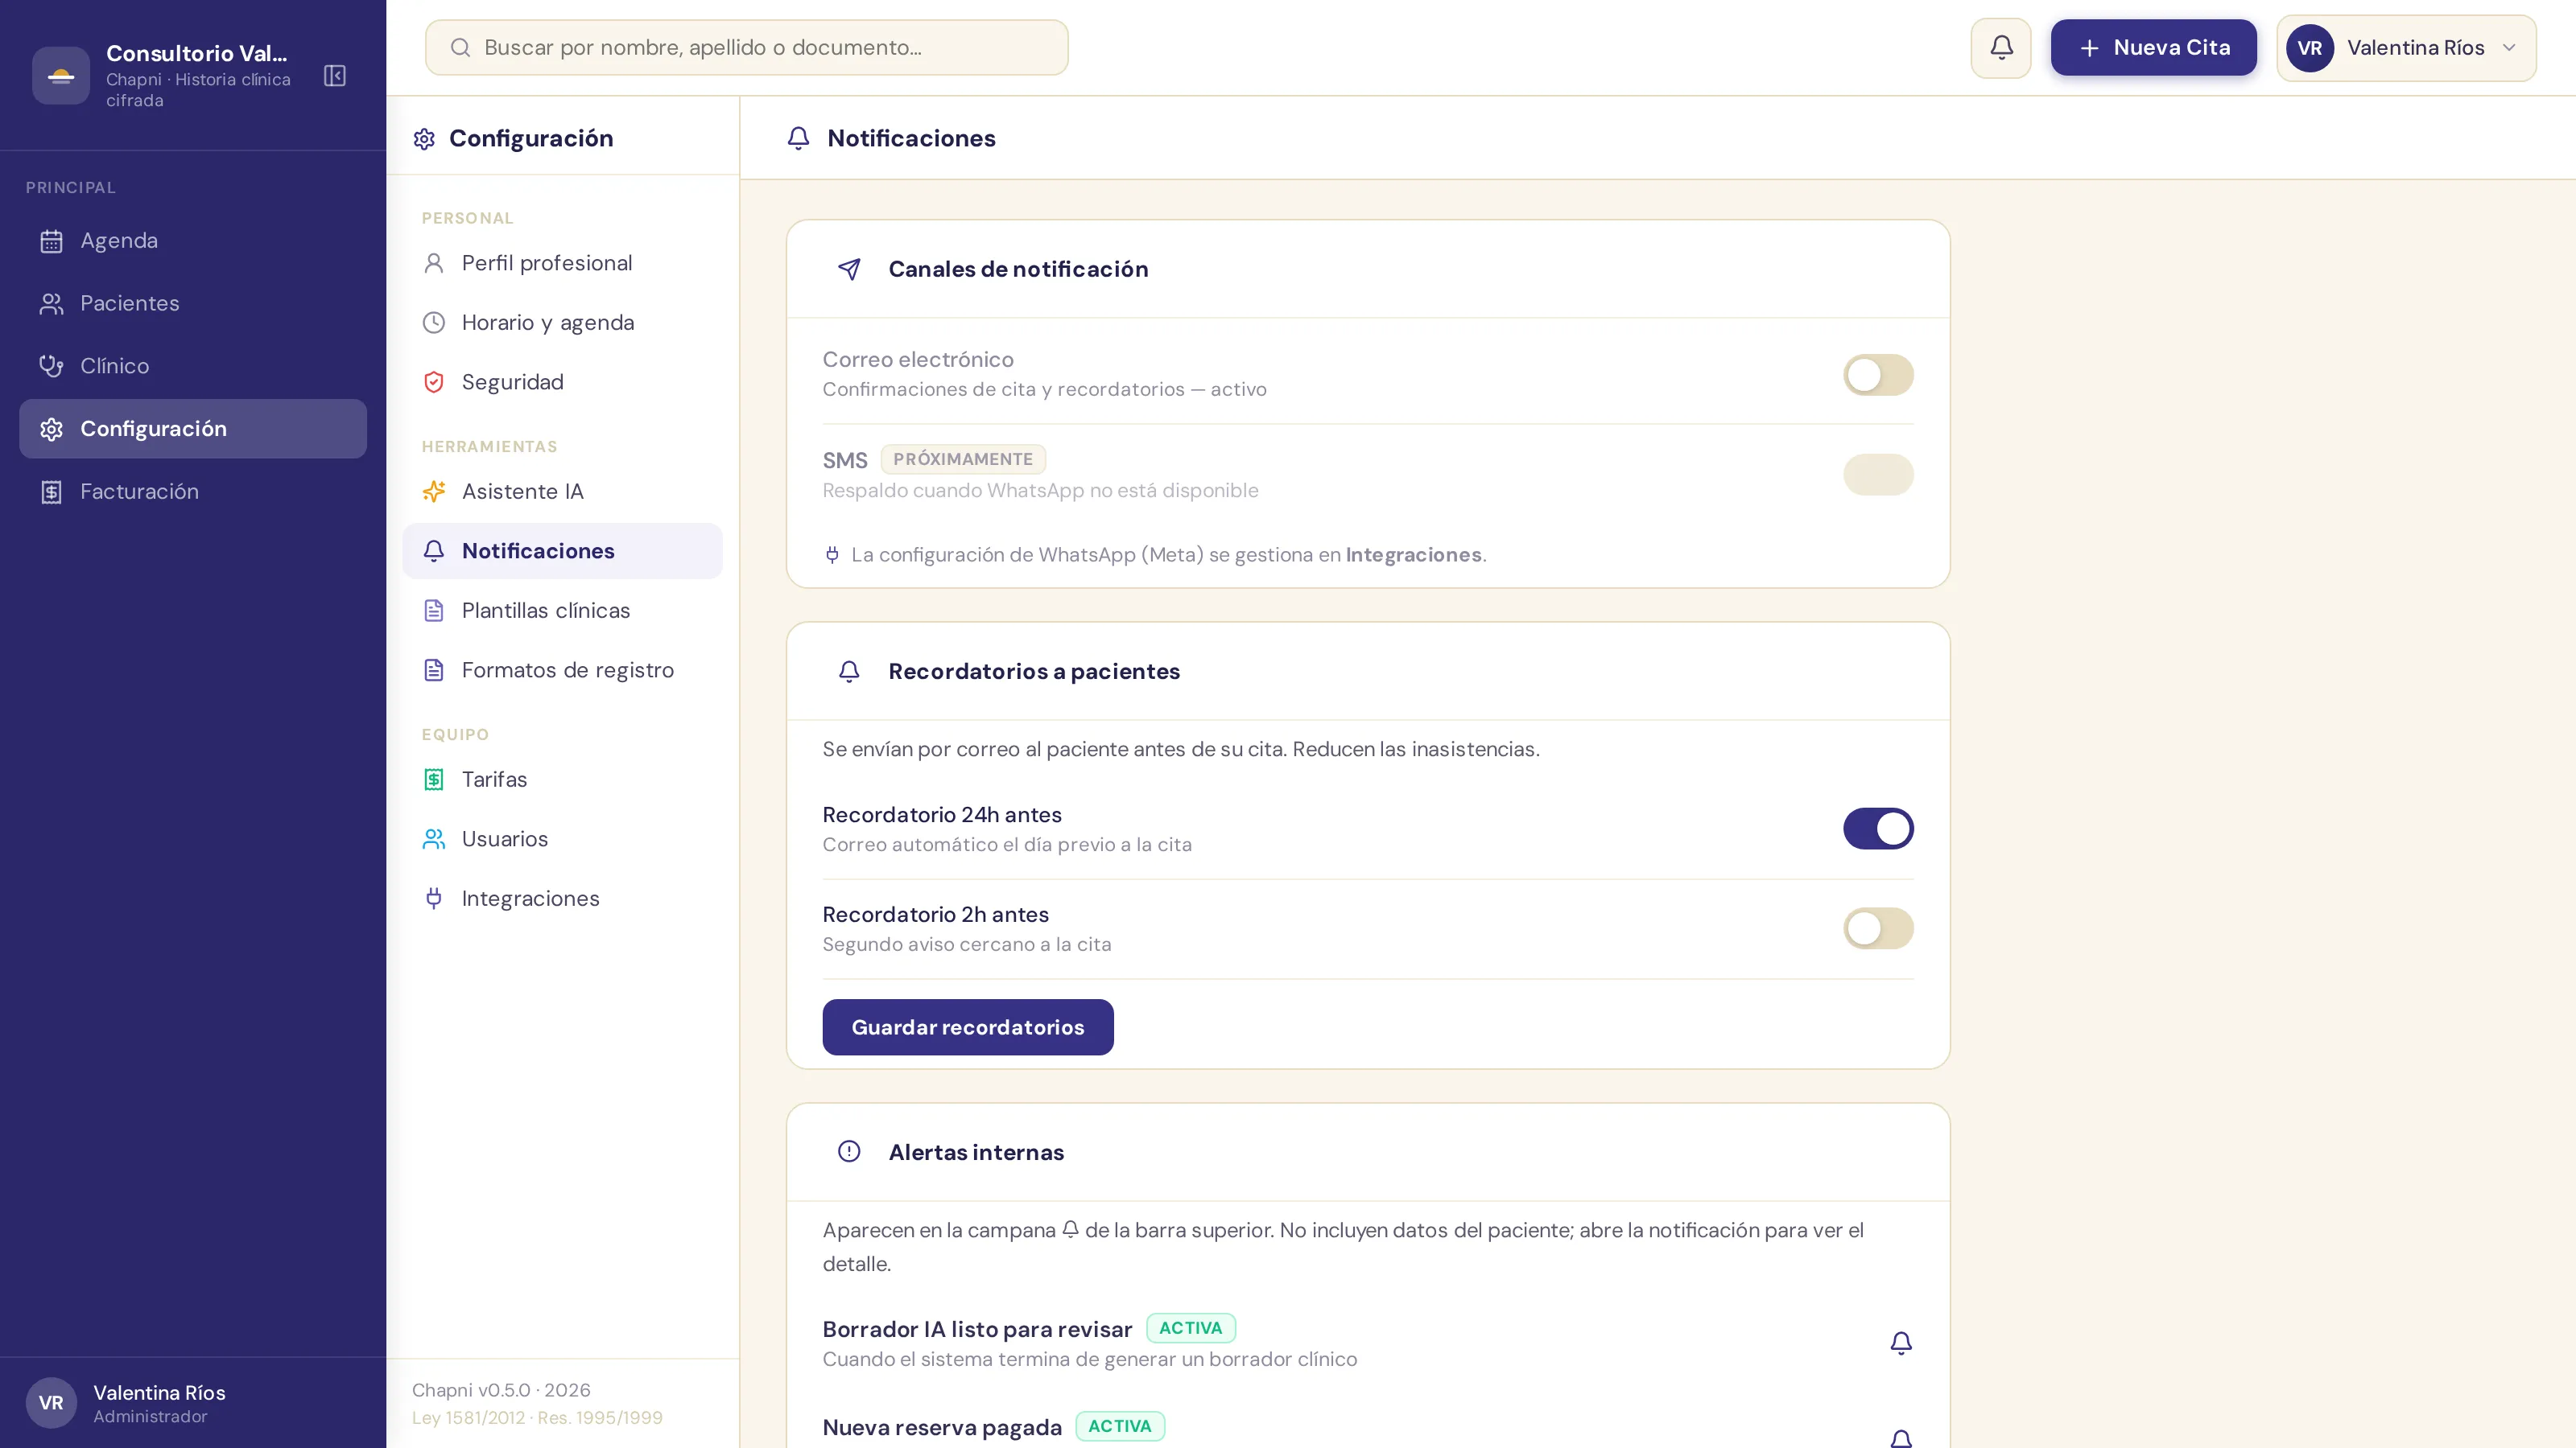Open Tarifas settings
The height and width of the screenshot is (1448, 2576).
tap(562, 780)
